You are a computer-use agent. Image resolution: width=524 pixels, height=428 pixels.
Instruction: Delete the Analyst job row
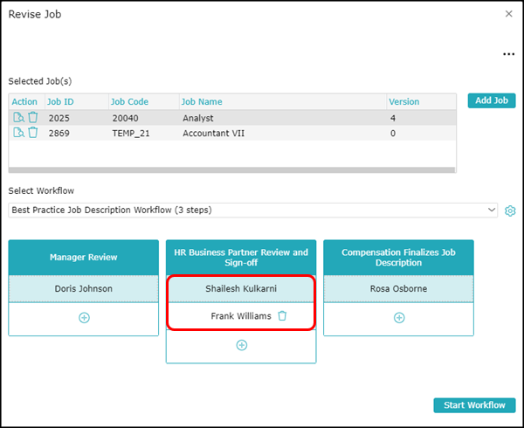click(x=32, y=117)
